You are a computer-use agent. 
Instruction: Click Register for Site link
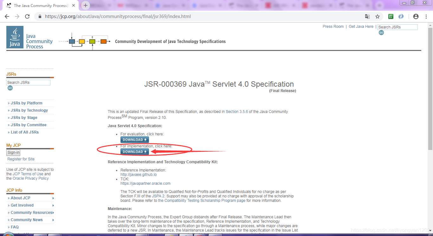click(21, 159)
